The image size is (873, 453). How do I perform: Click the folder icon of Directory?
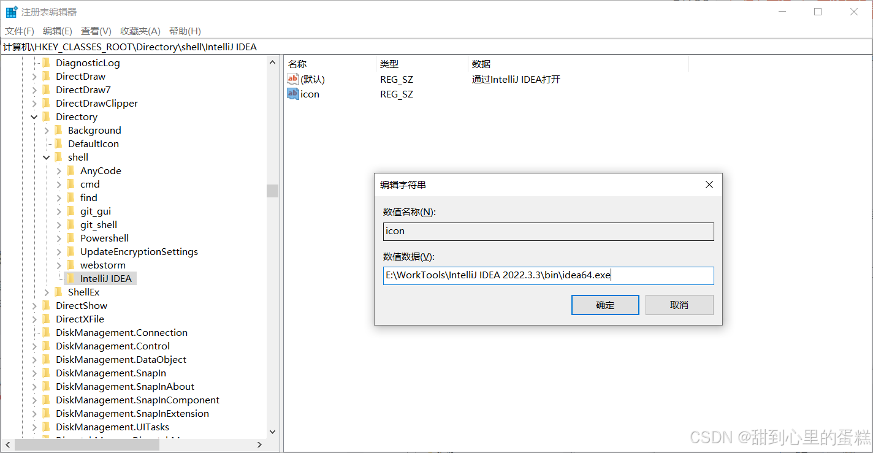(x=47, y=116)
